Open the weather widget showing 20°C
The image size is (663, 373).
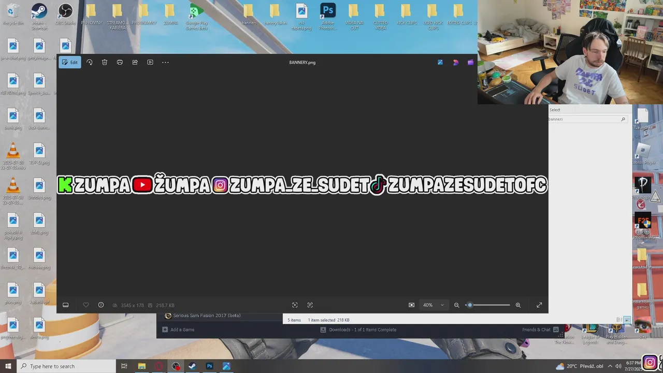pyautogui.click(x=579, y=366)
